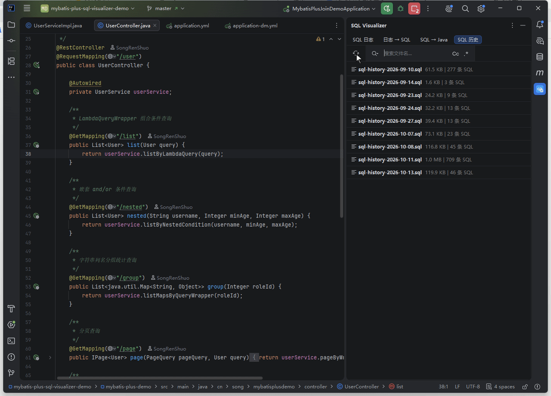
Task: Toggle regex search option
Action: [466, 54]
